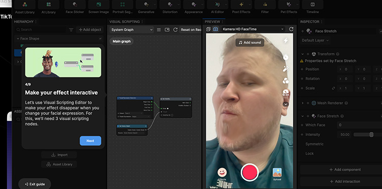382x189 pixels.
Task: Add a Portrait Segmentation effect
Action: point(122,8)
